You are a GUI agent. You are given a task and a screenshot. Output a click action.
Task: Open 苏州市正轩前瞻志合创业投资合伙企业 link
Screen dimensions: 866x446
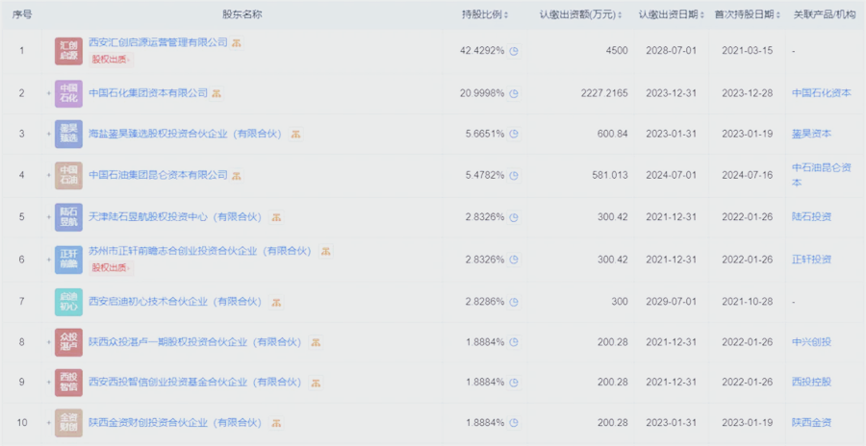pos(200,251)
